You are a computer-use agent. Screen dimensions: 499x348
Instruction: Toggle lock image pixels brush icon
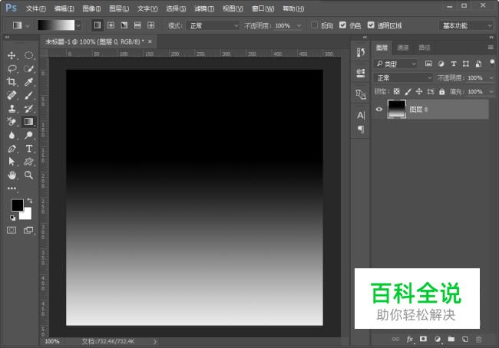click(408, 92)
